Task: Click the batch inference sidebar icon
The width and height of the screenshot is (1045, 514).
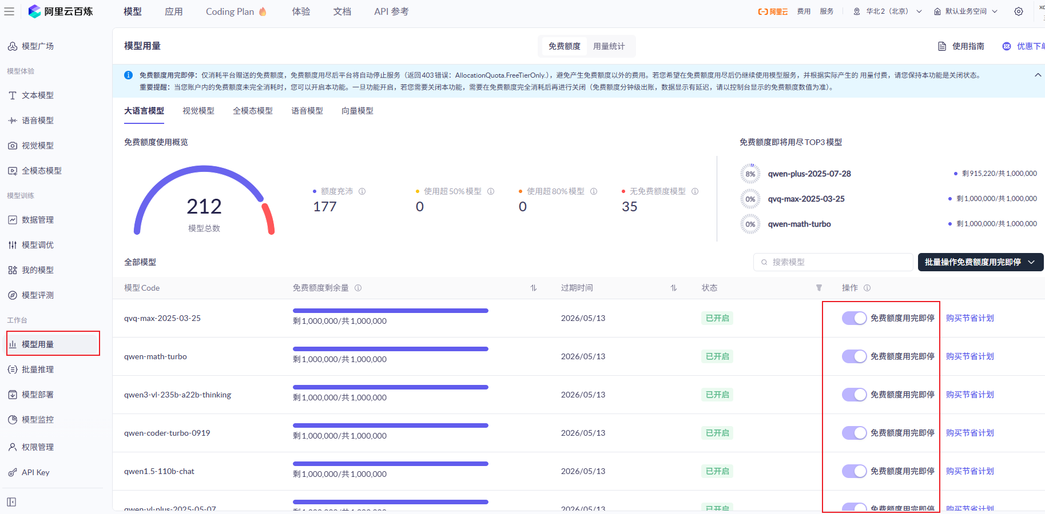Action: tap(13, 370)
